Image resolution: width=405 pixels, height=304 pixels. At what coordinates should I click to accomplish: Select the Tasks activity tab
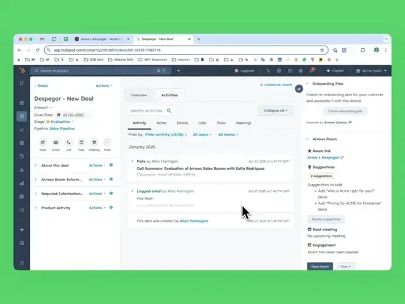coord(221,123)
